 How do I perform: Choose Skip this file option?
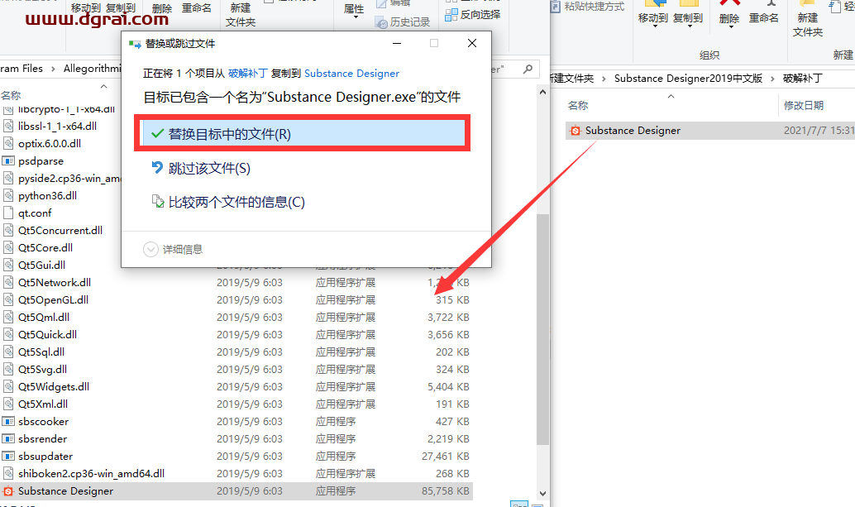[x=201, y=168]
